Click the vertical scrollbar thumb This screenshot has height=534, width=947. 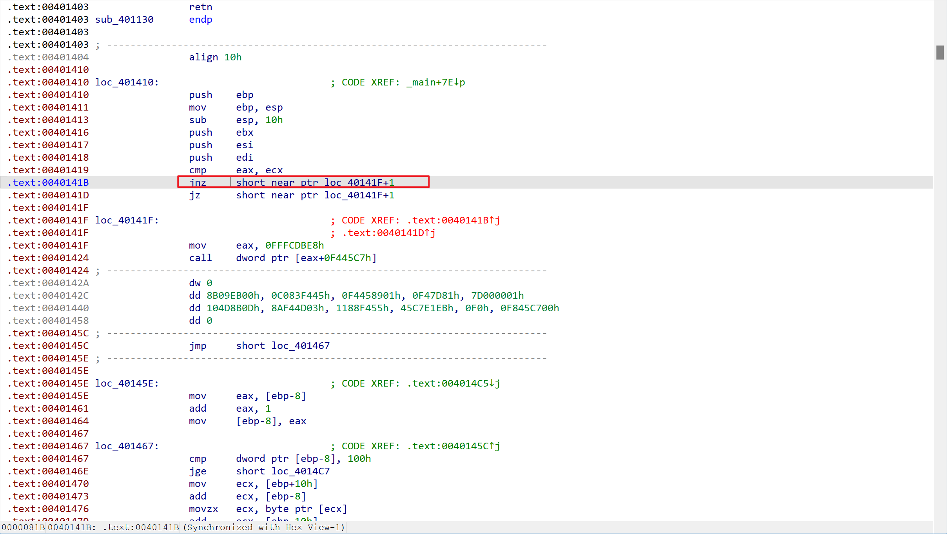[x=940, y=53]
